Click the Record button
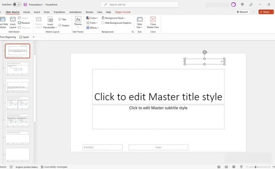275x169 pixels. pos(242,12)
